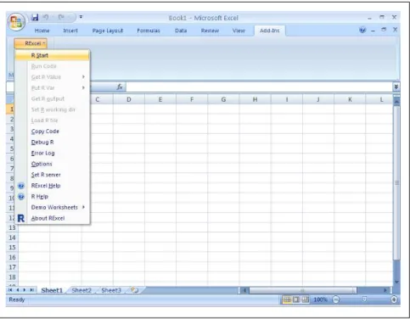410x319 pixels.
Task: Open Options in RExcel menu
Action: tap(53, 164)
